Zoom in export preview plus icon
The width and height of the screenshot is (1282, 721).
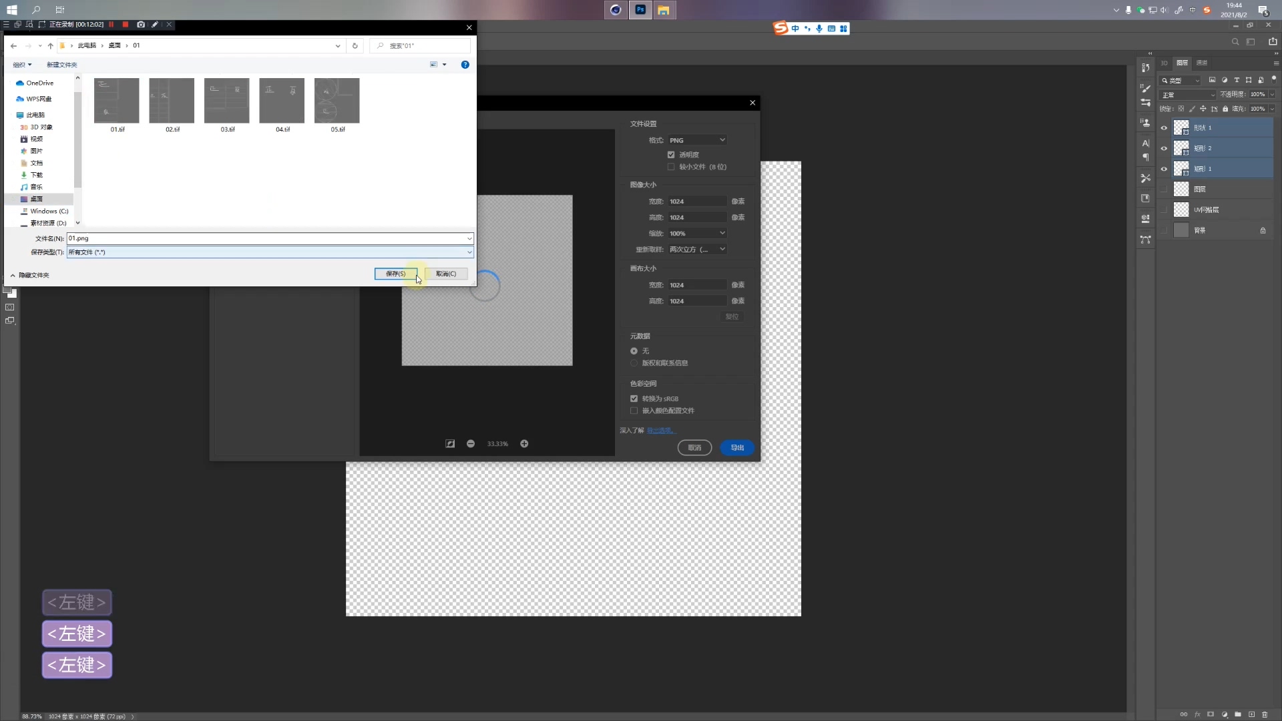(x=524, y=444)
